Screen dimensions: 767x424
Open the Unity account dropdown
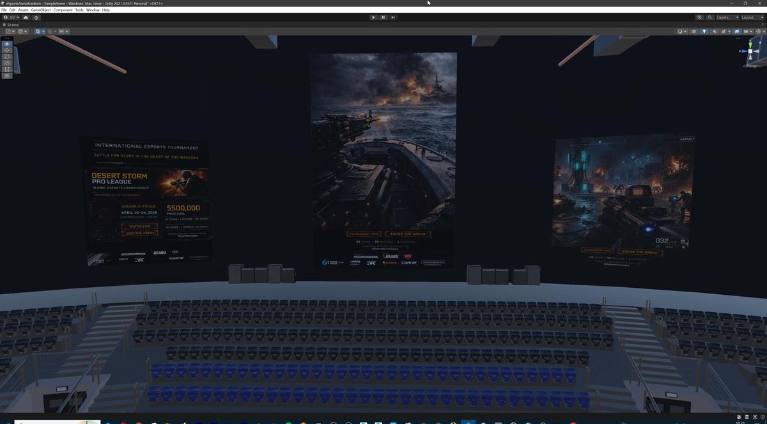tap(11, 17)
